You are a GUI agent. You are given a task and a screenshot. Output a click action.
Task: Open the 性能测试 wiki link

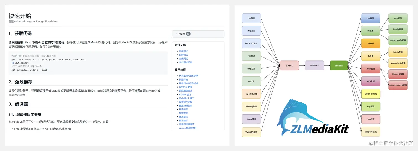pos(183,51)
